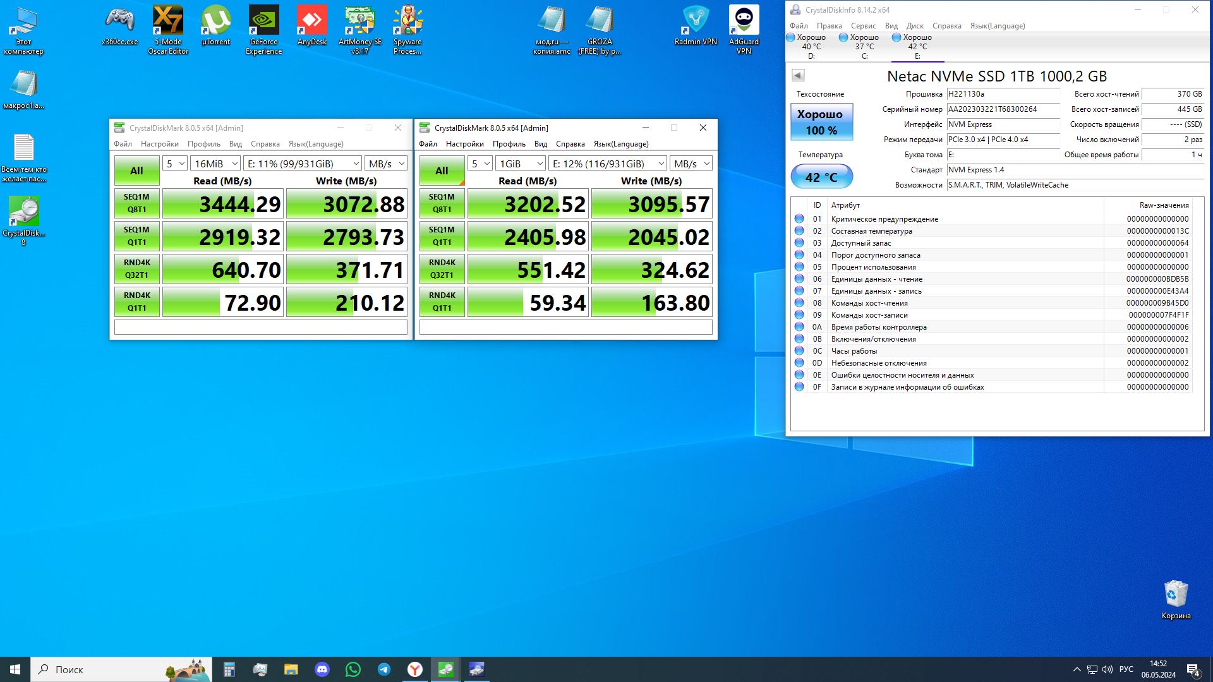Select the Часы работы attribute row
The width and height of the screenshot is (1213, 682).
click(992, 351)
